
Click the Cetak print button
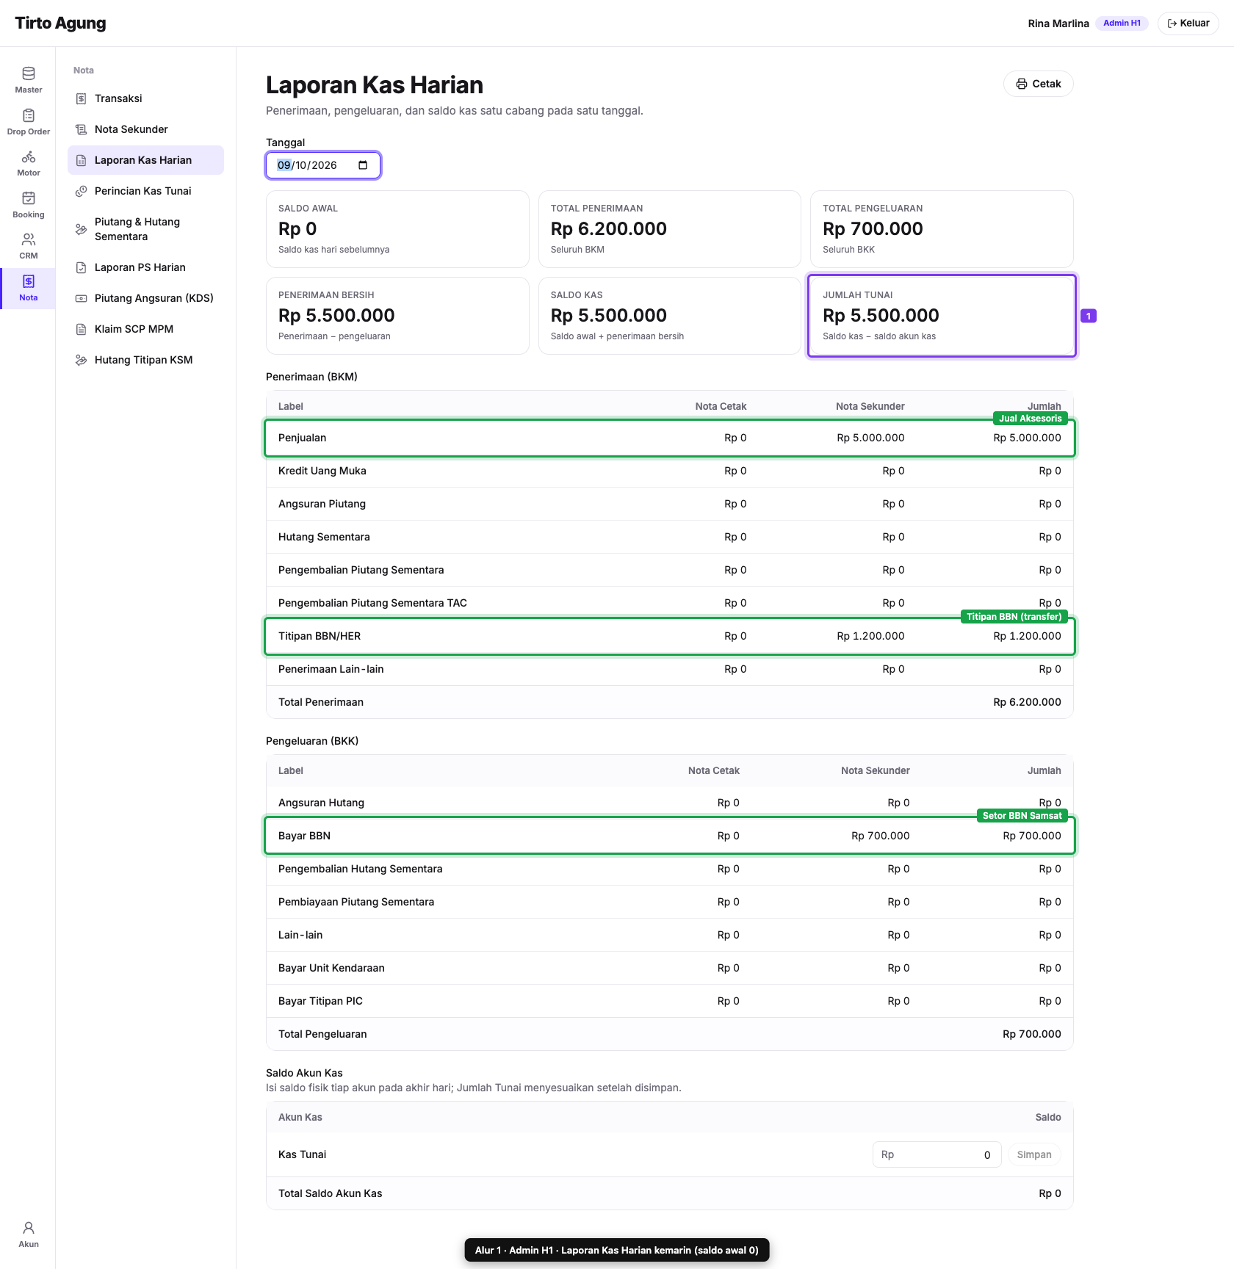(x=1038, y=84)
